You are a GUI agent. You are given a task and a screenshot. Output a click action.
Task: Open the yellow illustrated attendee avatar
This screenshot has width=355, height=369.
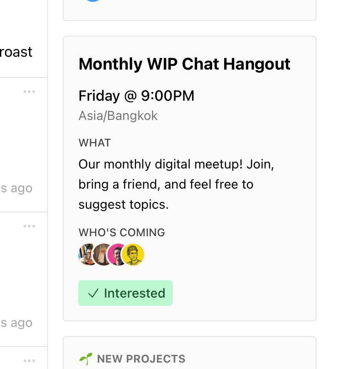133,255
